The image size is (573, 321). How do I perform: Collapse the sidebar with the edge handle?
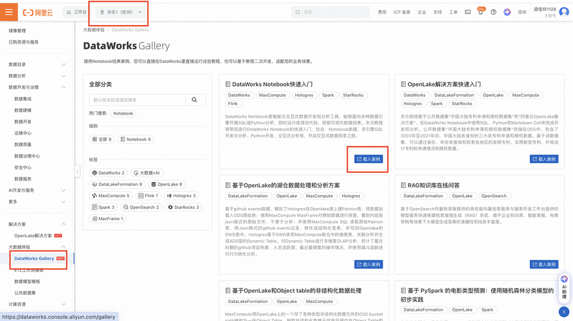[x=77, y=171]
